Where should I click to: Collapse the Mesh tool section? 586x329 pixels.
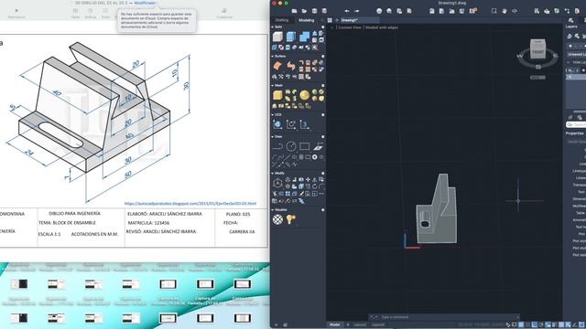coord(272,85)
